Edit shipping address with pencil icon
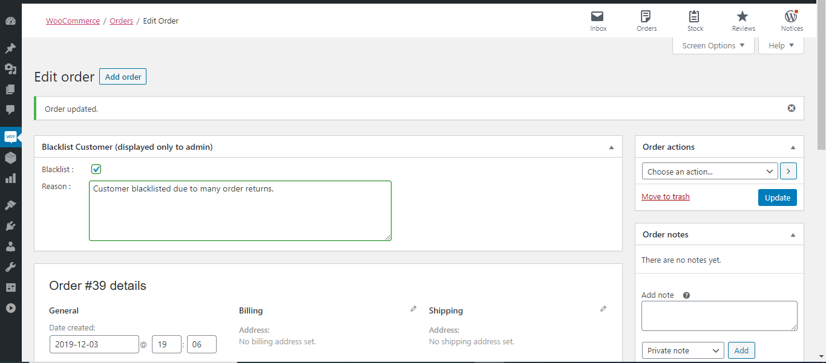Screen dimensions: 826x363 [x=603, y=309]
